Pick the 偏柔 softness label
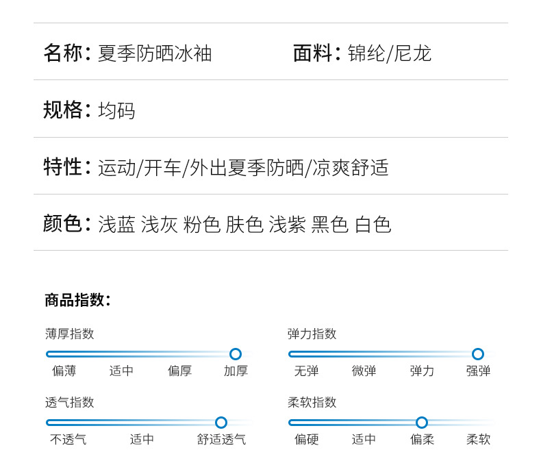 pyautogui.click(x=422, y=440)
